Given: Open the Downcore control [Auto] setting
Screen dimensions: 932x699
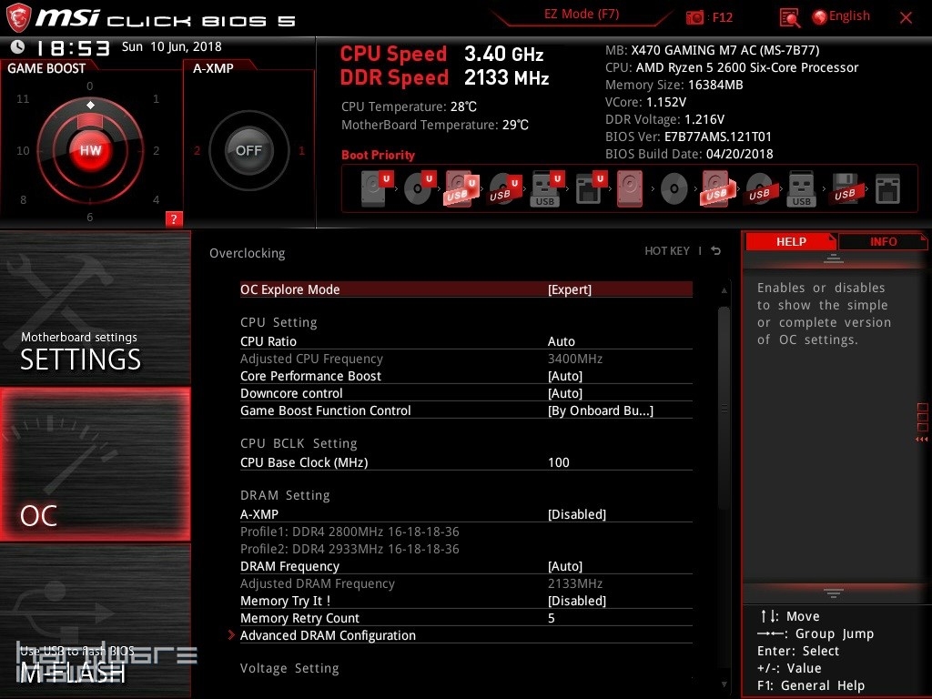Looking at the screenshot, I should (466, 393).
